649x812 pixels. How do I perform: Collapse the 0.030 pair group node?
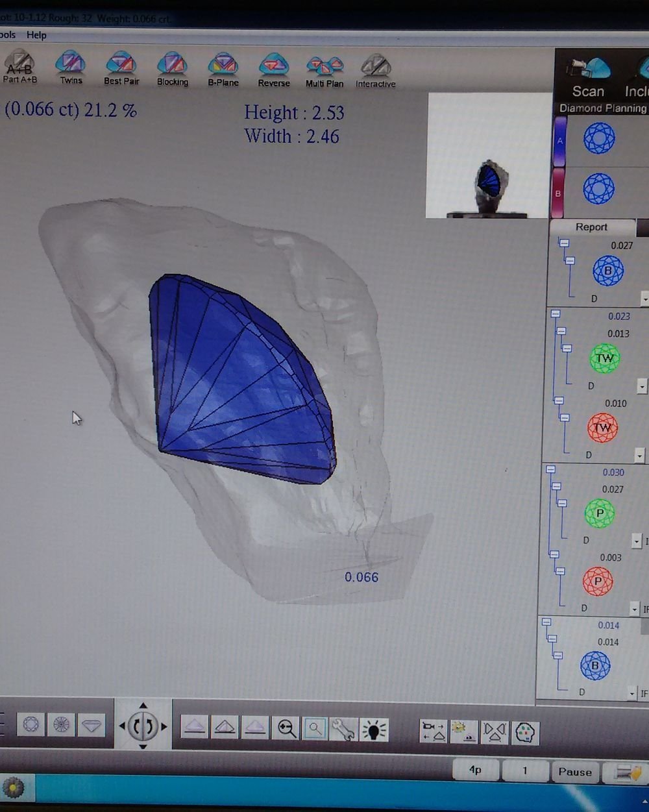pos(550,469)
